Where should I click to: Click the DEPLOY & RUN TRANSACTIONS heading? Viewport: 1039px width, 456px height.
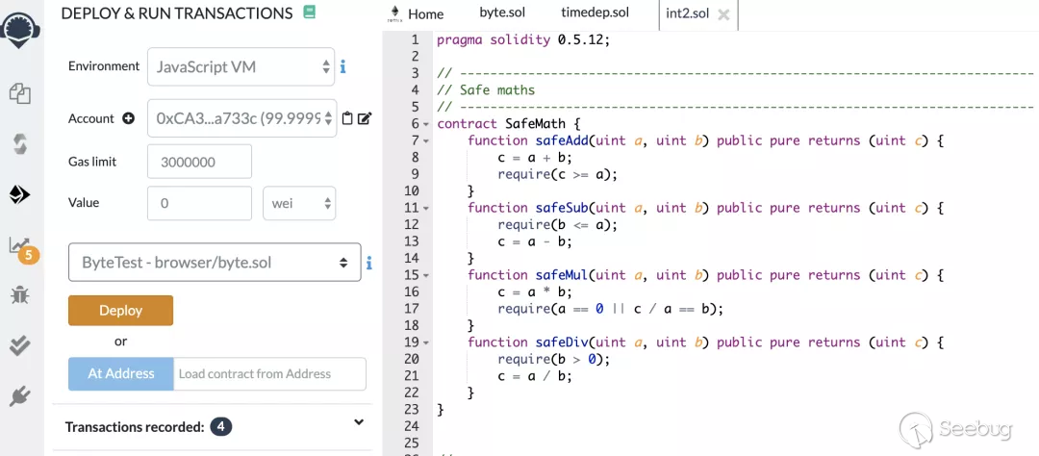(x=177, y=13)
